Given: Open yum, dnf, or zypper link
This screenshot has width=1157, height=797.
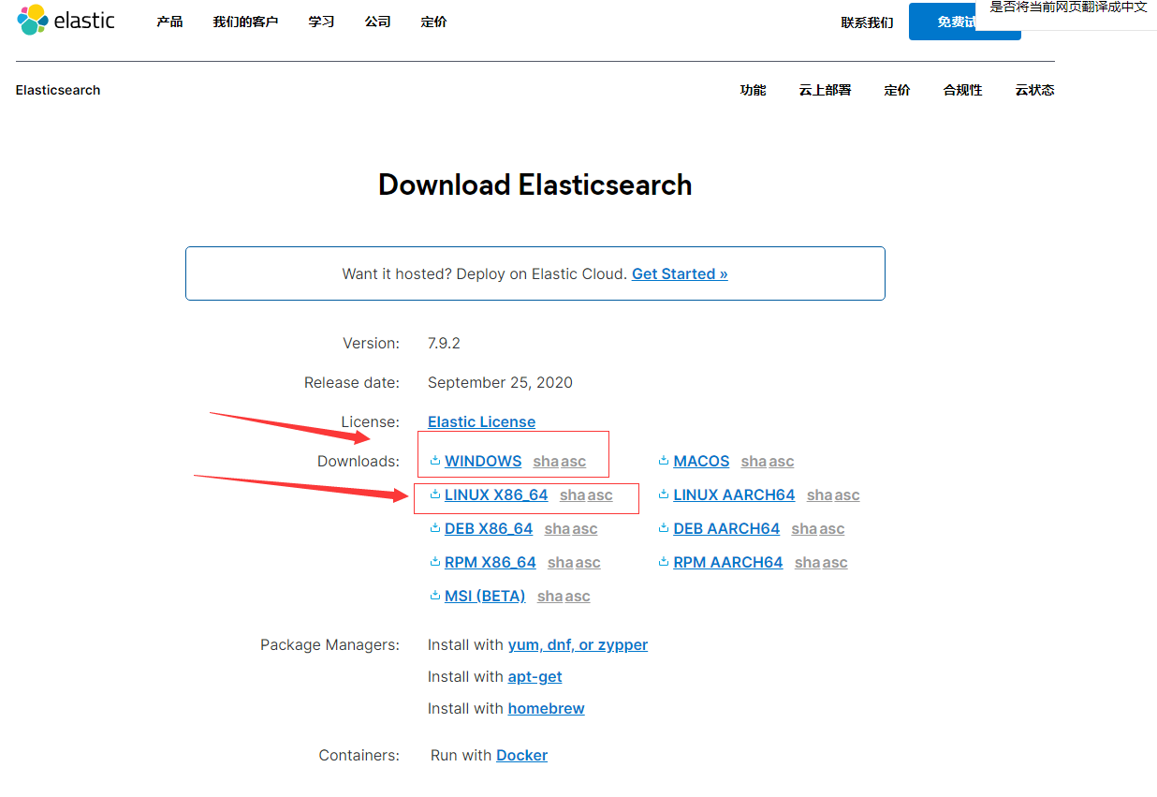Looking at the screenshot, I should (x=578, y=644).
